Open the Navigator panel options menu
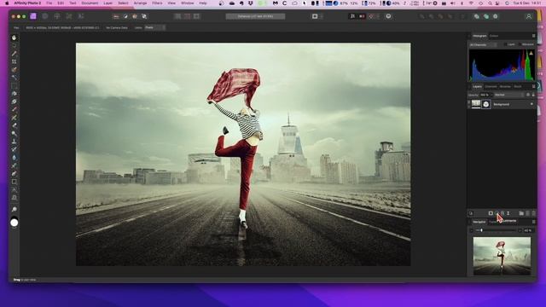 click(x=533, y=222)
